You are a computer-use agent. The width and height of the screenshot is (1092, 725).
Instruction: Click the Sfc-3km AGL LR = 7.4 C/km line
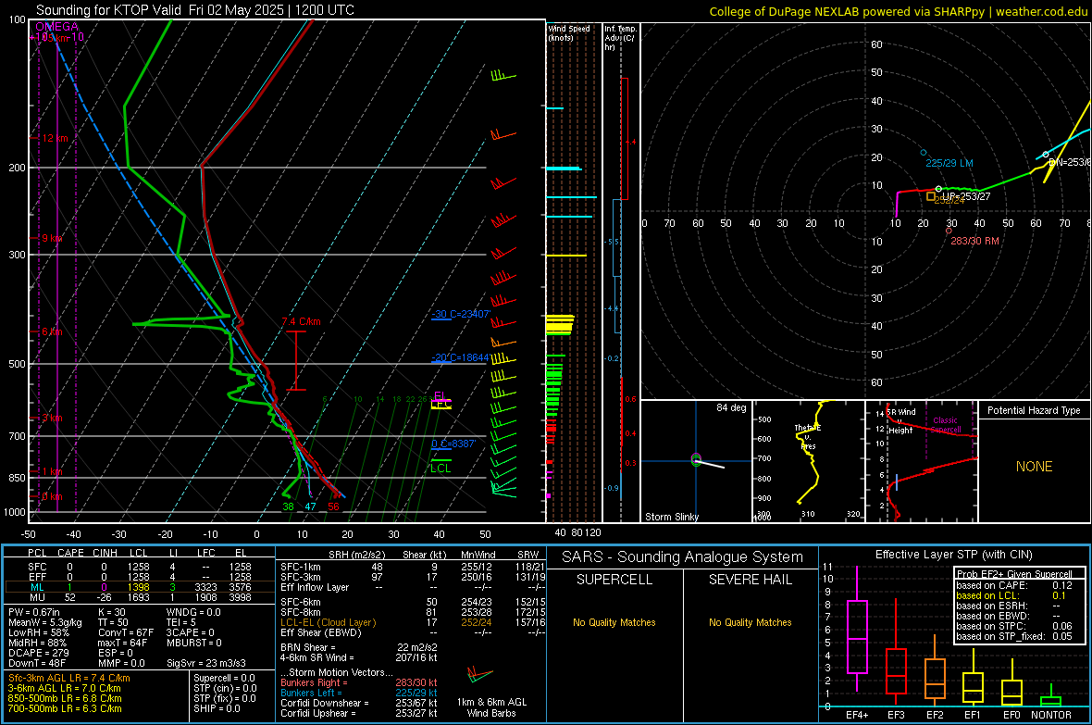(69, 678)
